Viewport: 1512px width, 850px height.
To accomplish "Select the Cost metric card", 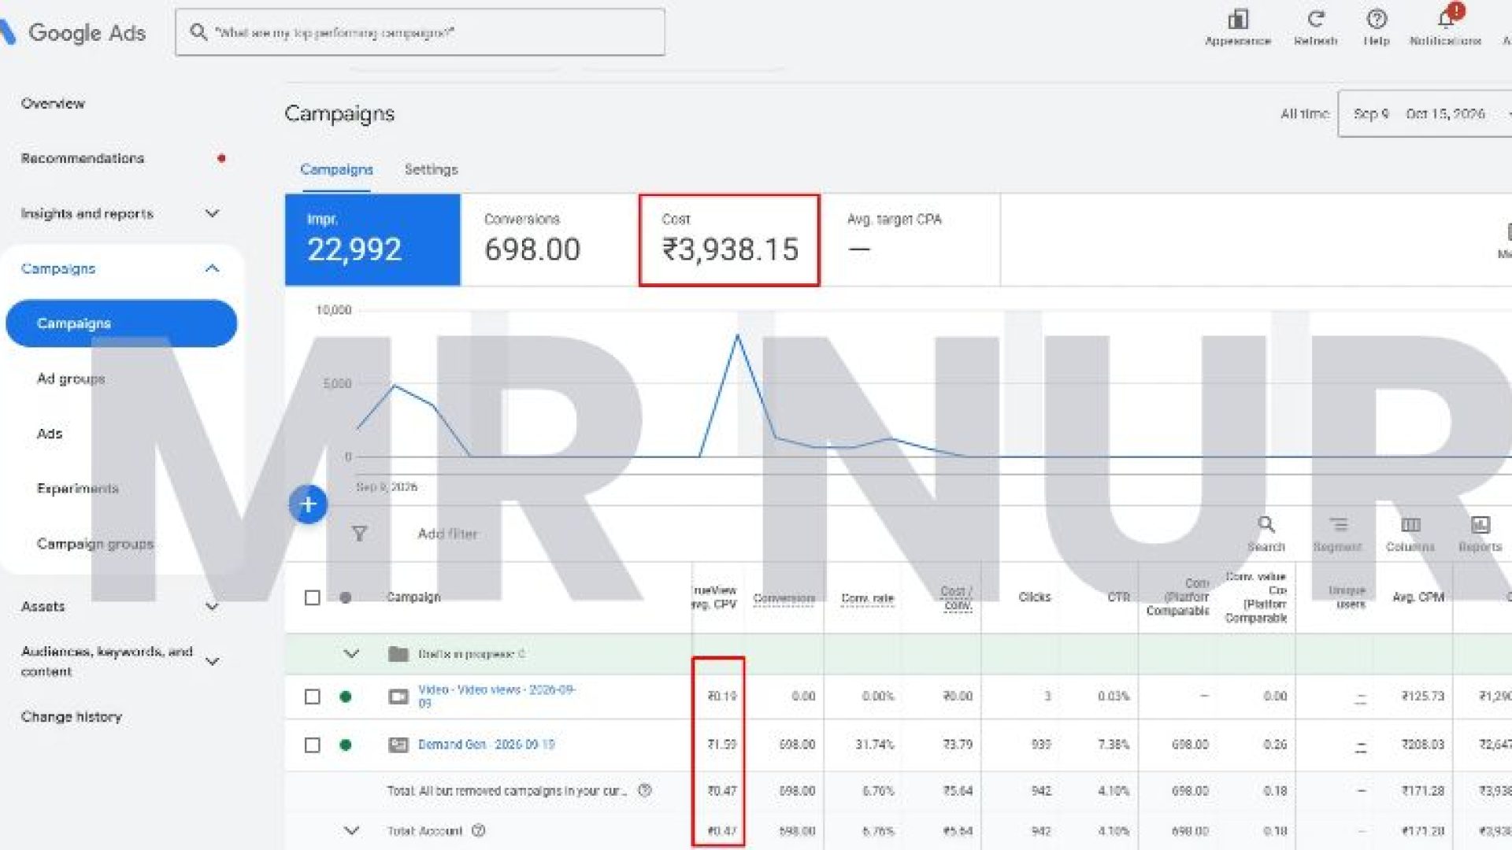I will [729, 240].
